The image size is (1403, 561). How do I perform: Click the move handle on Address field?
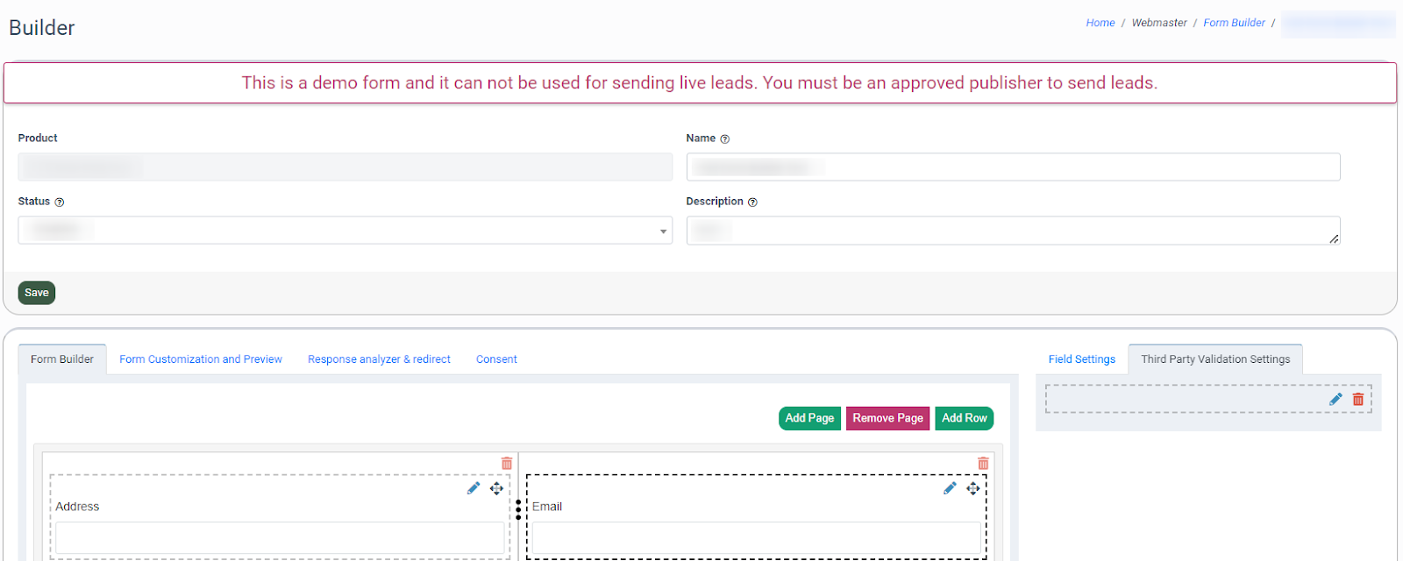click(496, 488)
